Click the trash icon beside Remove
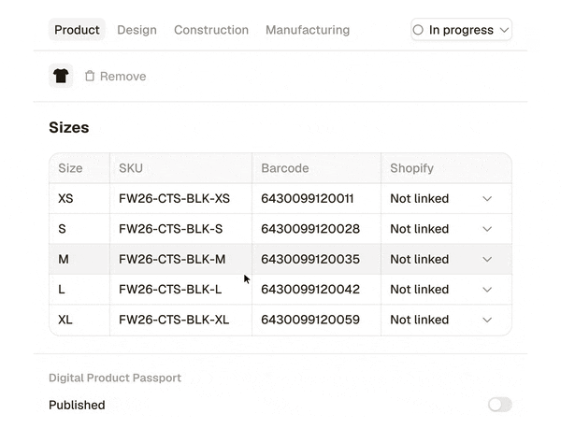The width and height of the screenshot is (561, 428). (x=90, y=76)
